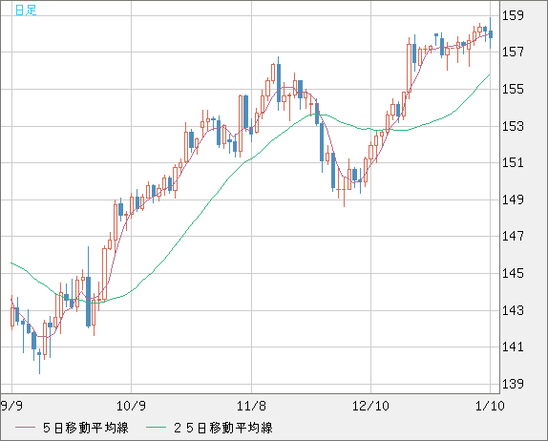Click the 145 price axis label
Viewport: 548px width, 441px height.
click(513, 273)
